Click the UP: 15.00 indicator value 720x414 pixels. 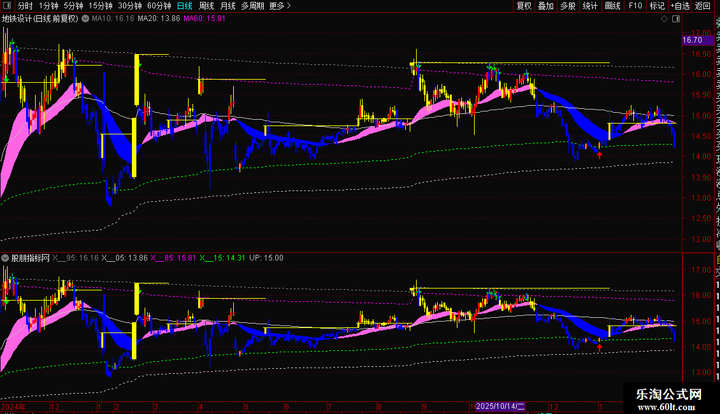point(266,259)
